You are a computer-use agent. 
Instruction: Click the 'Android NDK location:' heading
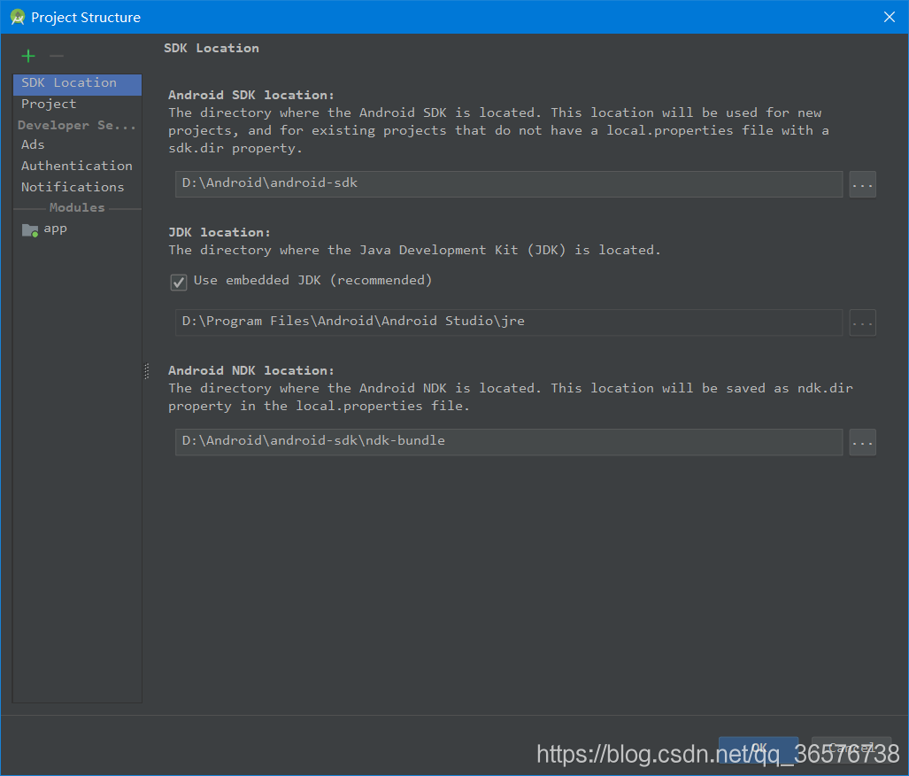(251, 370)
